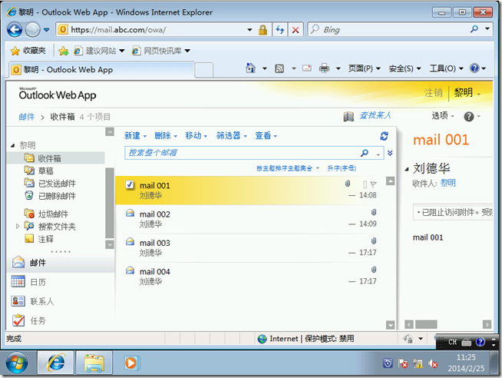Open the 查看 dropdown menu
502x378 pixels.
tap(266, 136)
